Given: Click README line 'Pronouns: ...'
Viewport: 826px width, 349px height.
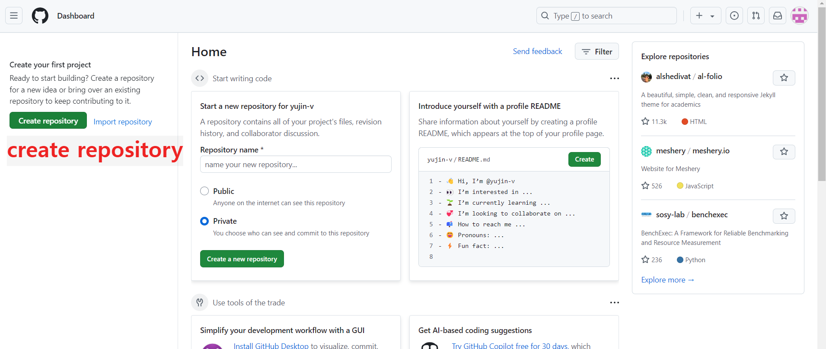Looking at the screenshot, I should pyautogui.click(x=481, y=235).
